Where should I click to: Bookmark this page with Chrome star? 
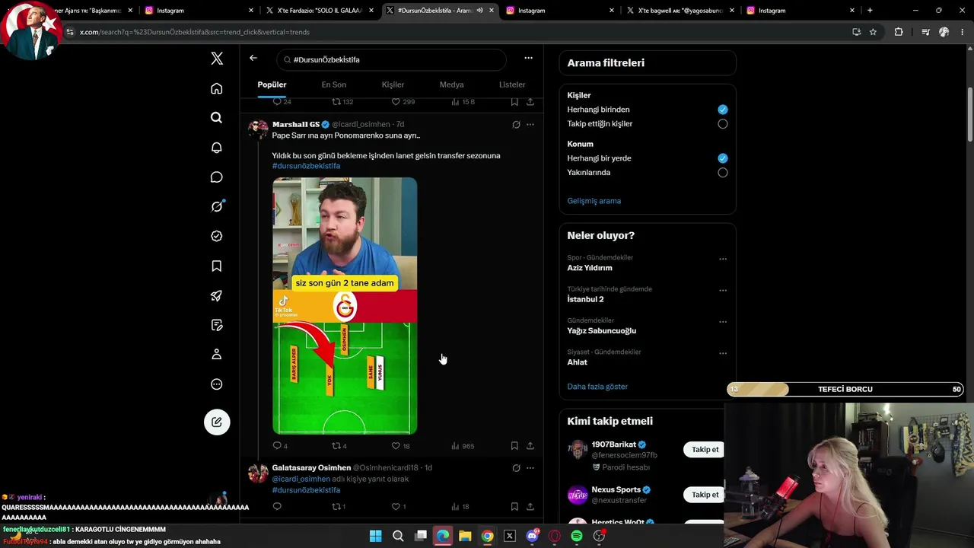(873, 32)
